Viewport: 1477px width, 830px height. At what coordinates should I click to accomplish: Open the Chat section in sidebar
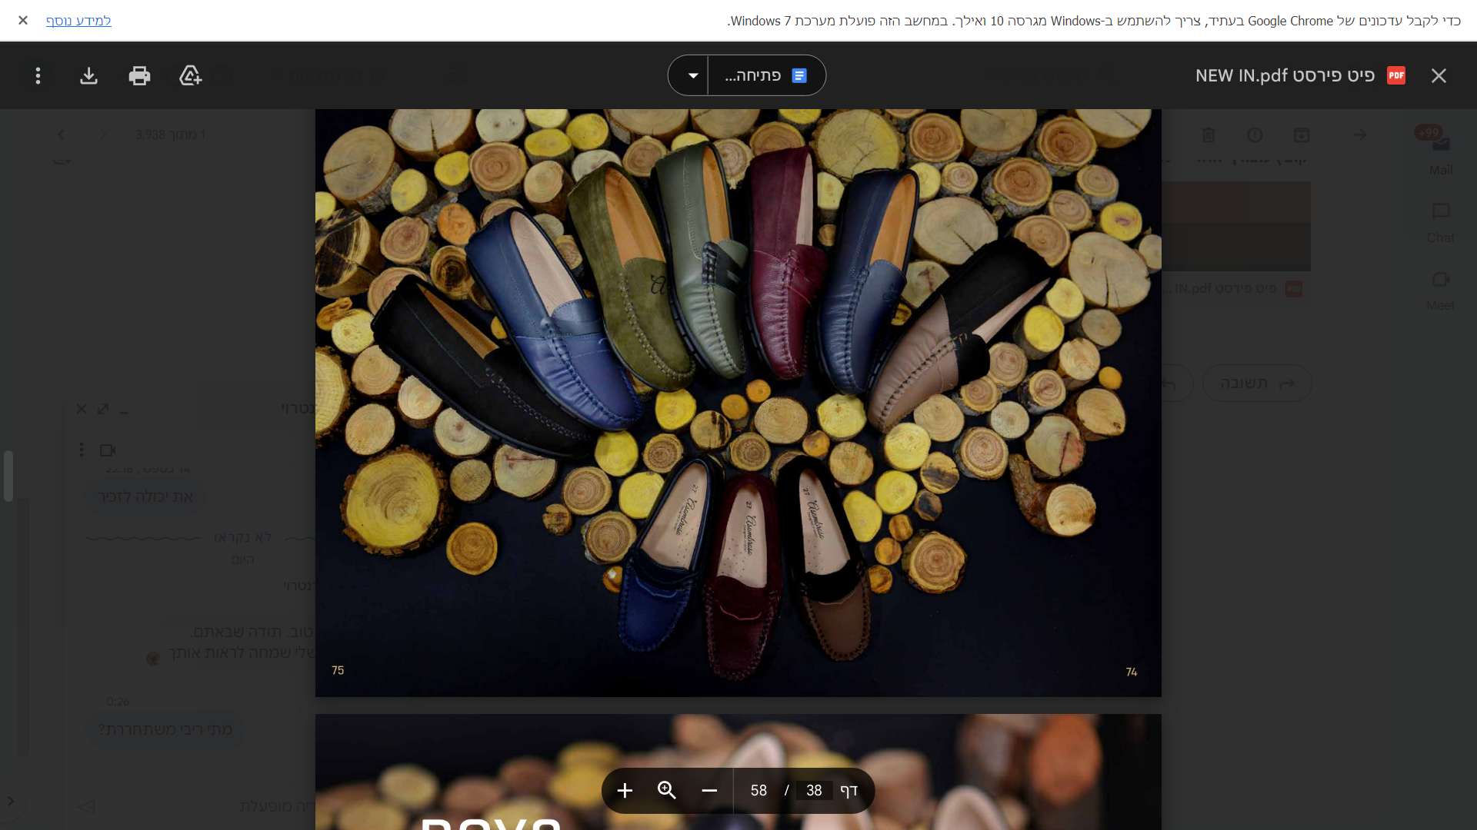(1440, 222)
